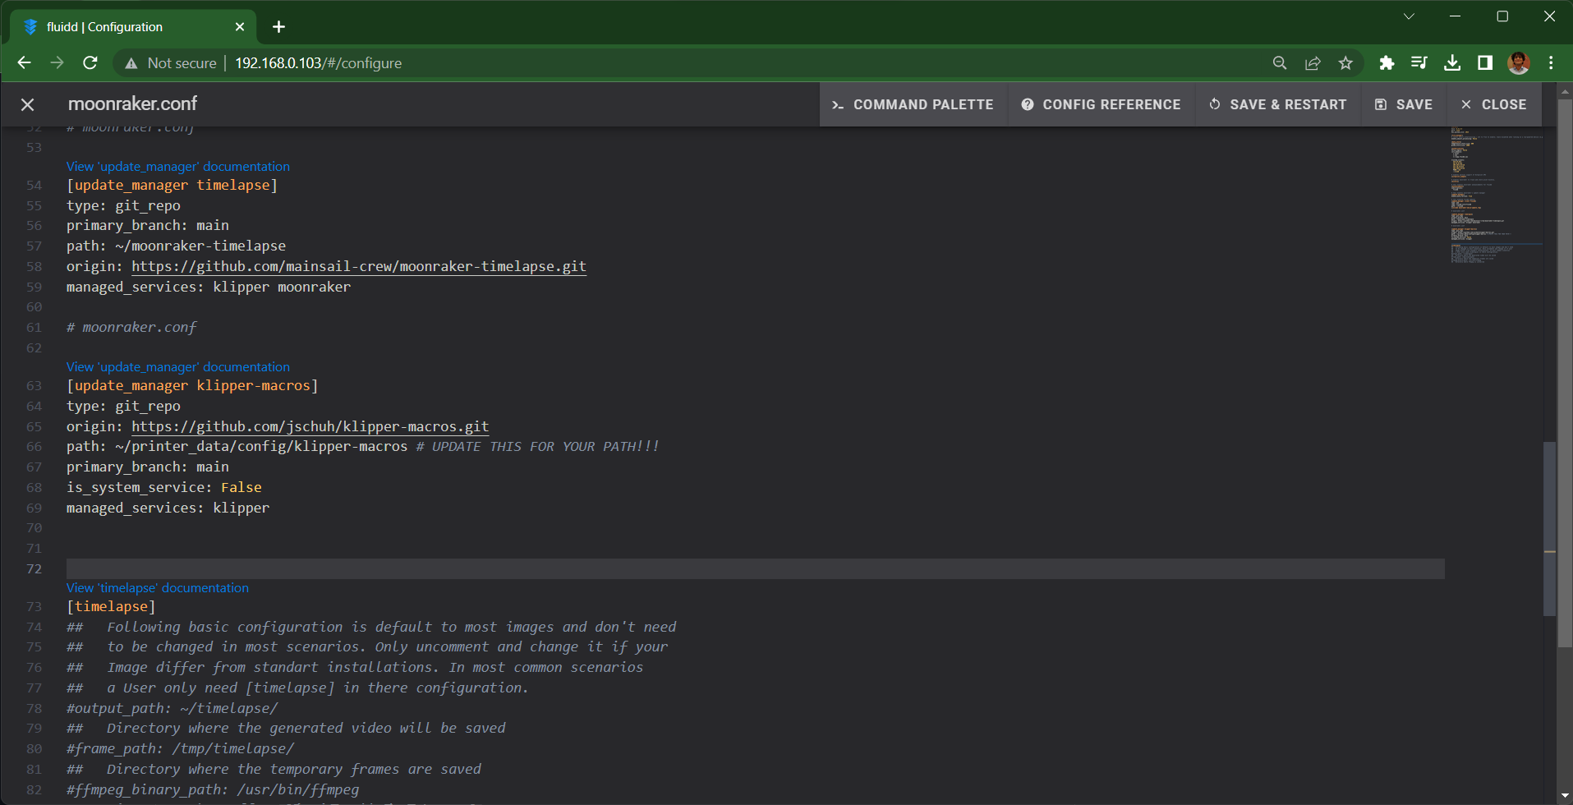This screenshot has width=1573, height=805.
Task: Close the moonraker.conf editor with X icon
Action: pos(27,104)
